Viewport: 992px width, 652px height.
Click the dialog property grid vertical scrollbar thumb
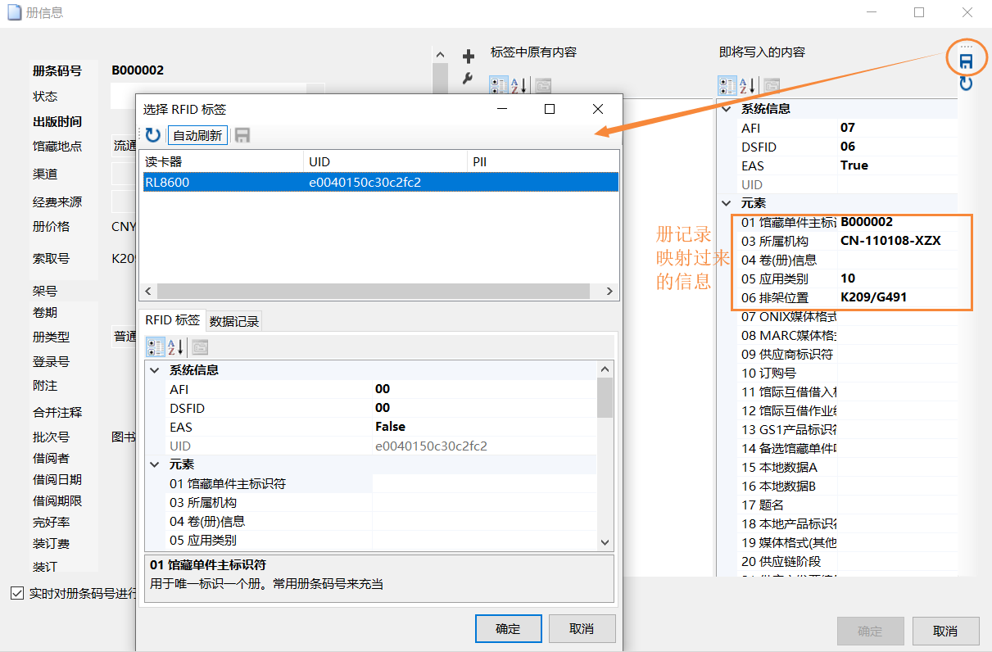tap(605, 398)
